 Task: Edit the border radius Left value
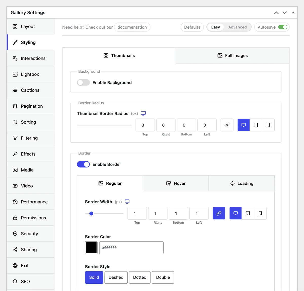tap(207, 125)
